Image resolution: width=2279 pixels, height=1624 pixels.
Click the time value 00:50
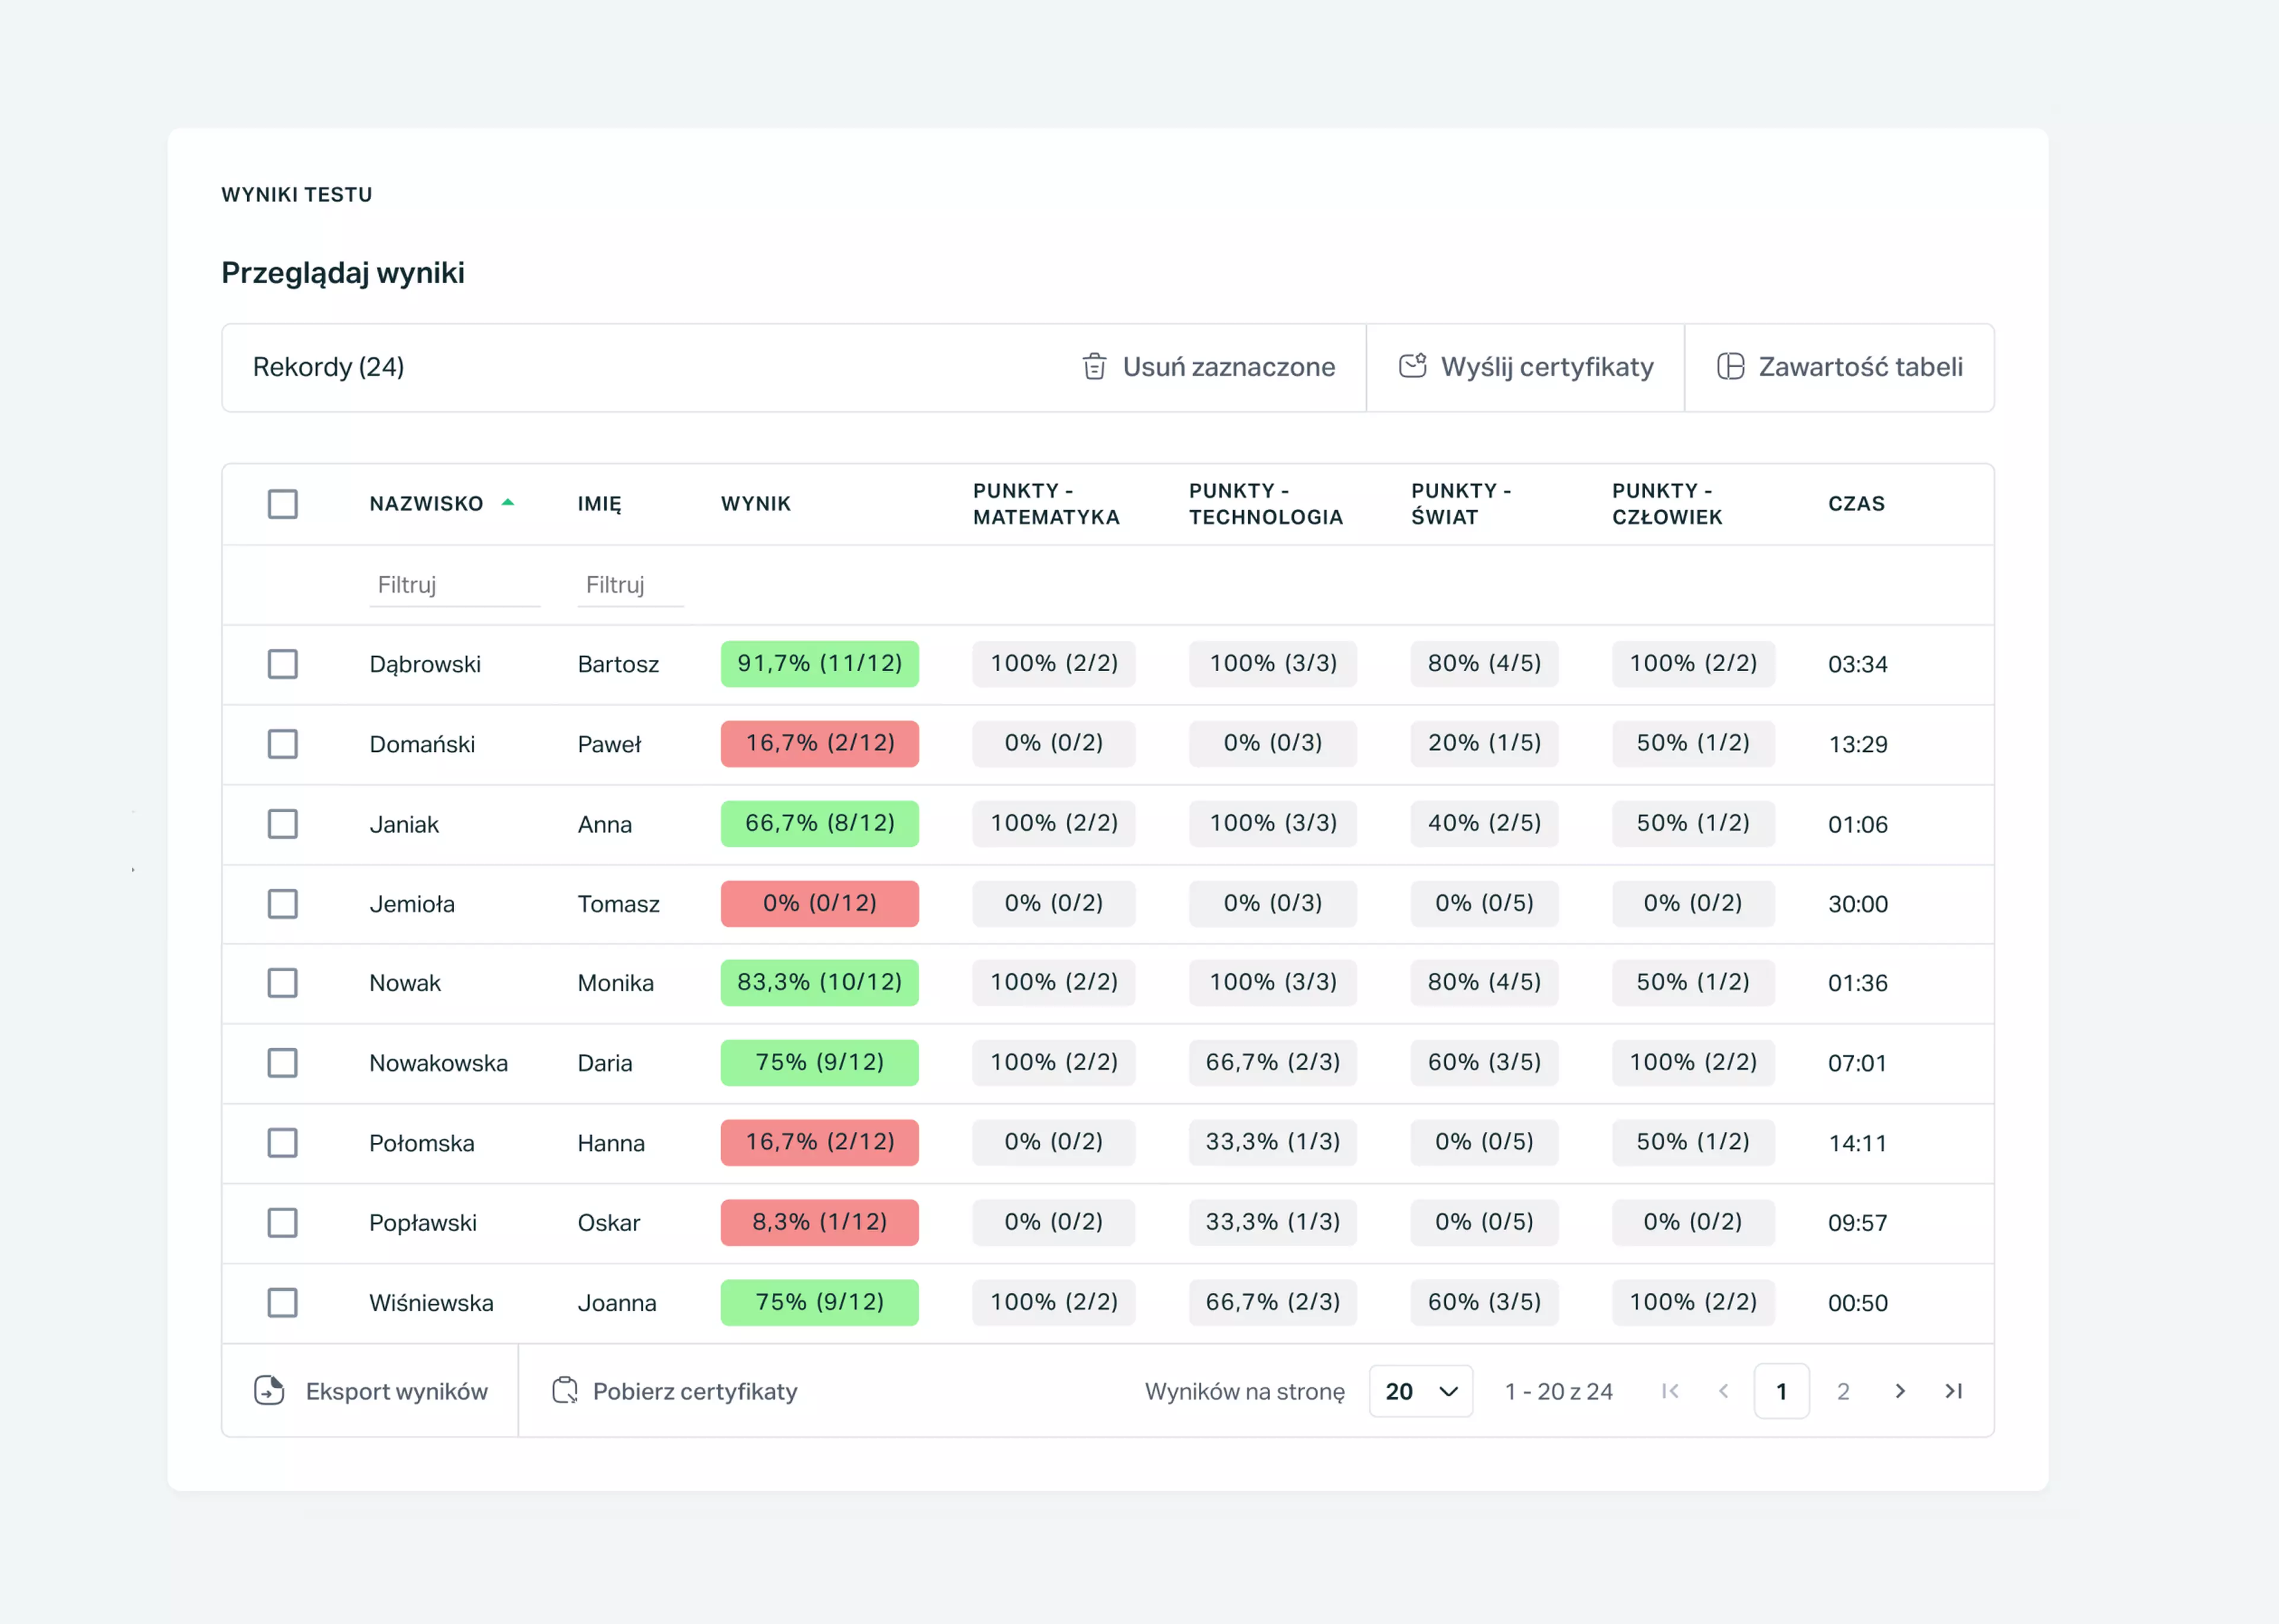click(x=1858, y=1303)
